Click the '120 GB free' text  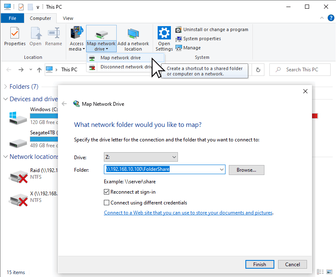(44, 122)
